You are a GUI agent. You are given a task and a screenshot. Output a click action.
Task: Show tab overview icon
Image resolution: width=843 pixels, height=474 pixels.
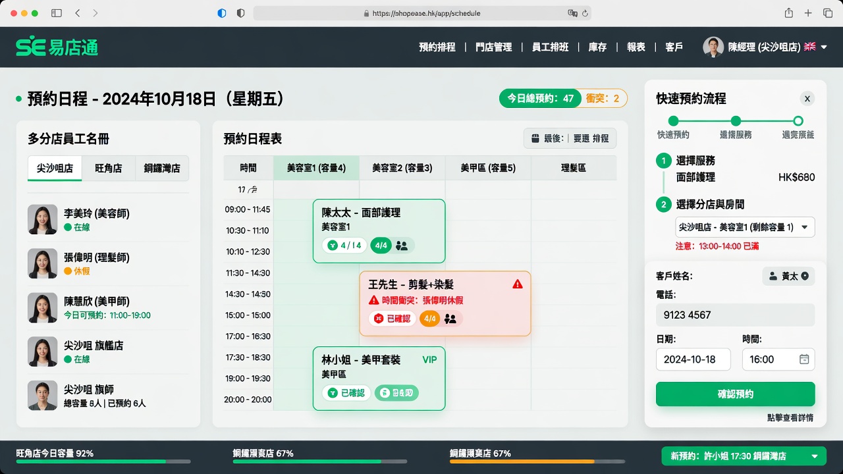tap(828, 13)
